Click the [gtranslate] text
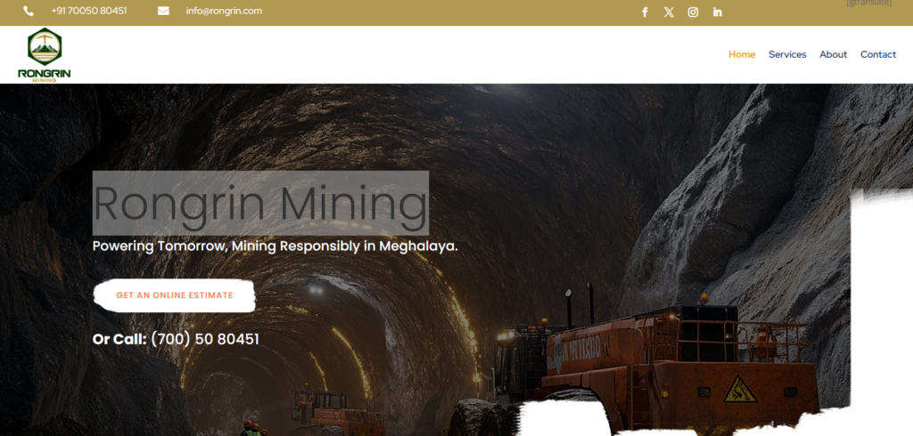The width and height of the screenshot is (913, 436). [868, 3]
